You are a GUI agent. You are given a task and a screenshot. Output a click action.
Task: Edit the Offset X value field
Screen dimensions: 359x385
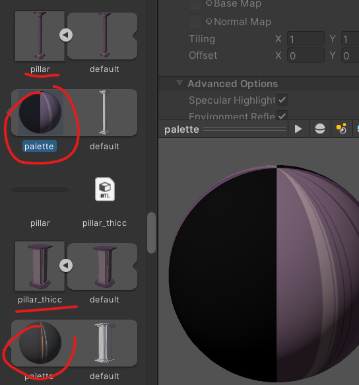click(x=306, y=55)
